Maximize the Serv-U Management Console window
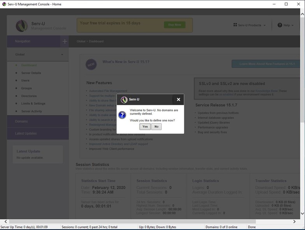The width and height of the screenshot is (305, 230). point(286,4)
